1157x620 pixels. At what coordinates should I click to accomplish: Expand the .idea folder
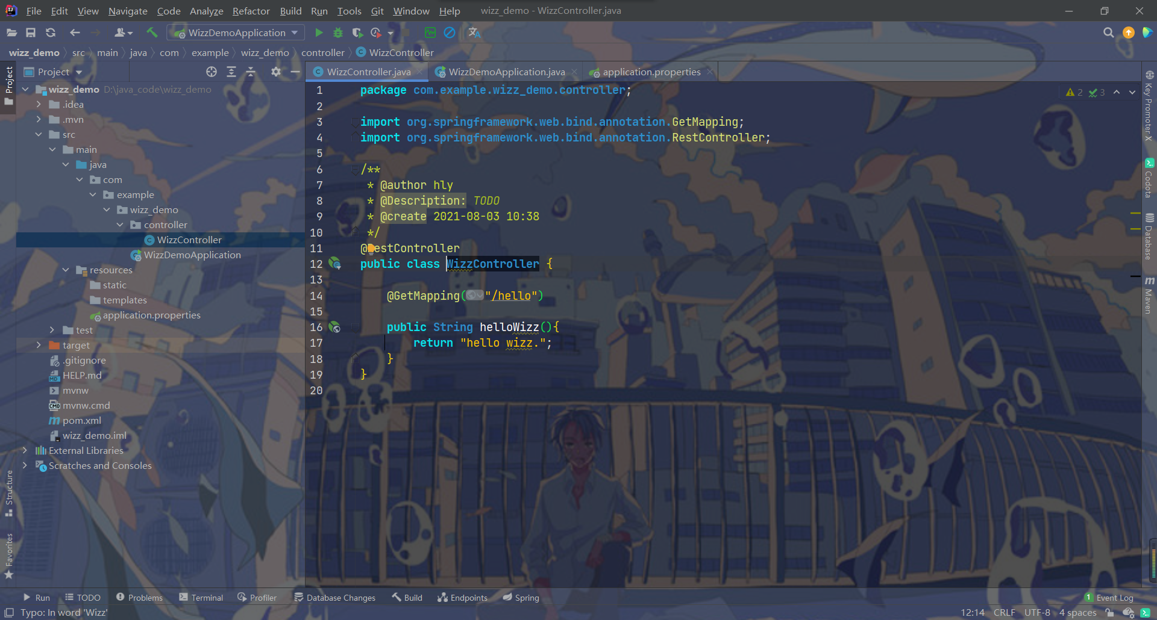pyautogui.click(x=39, y=104)
